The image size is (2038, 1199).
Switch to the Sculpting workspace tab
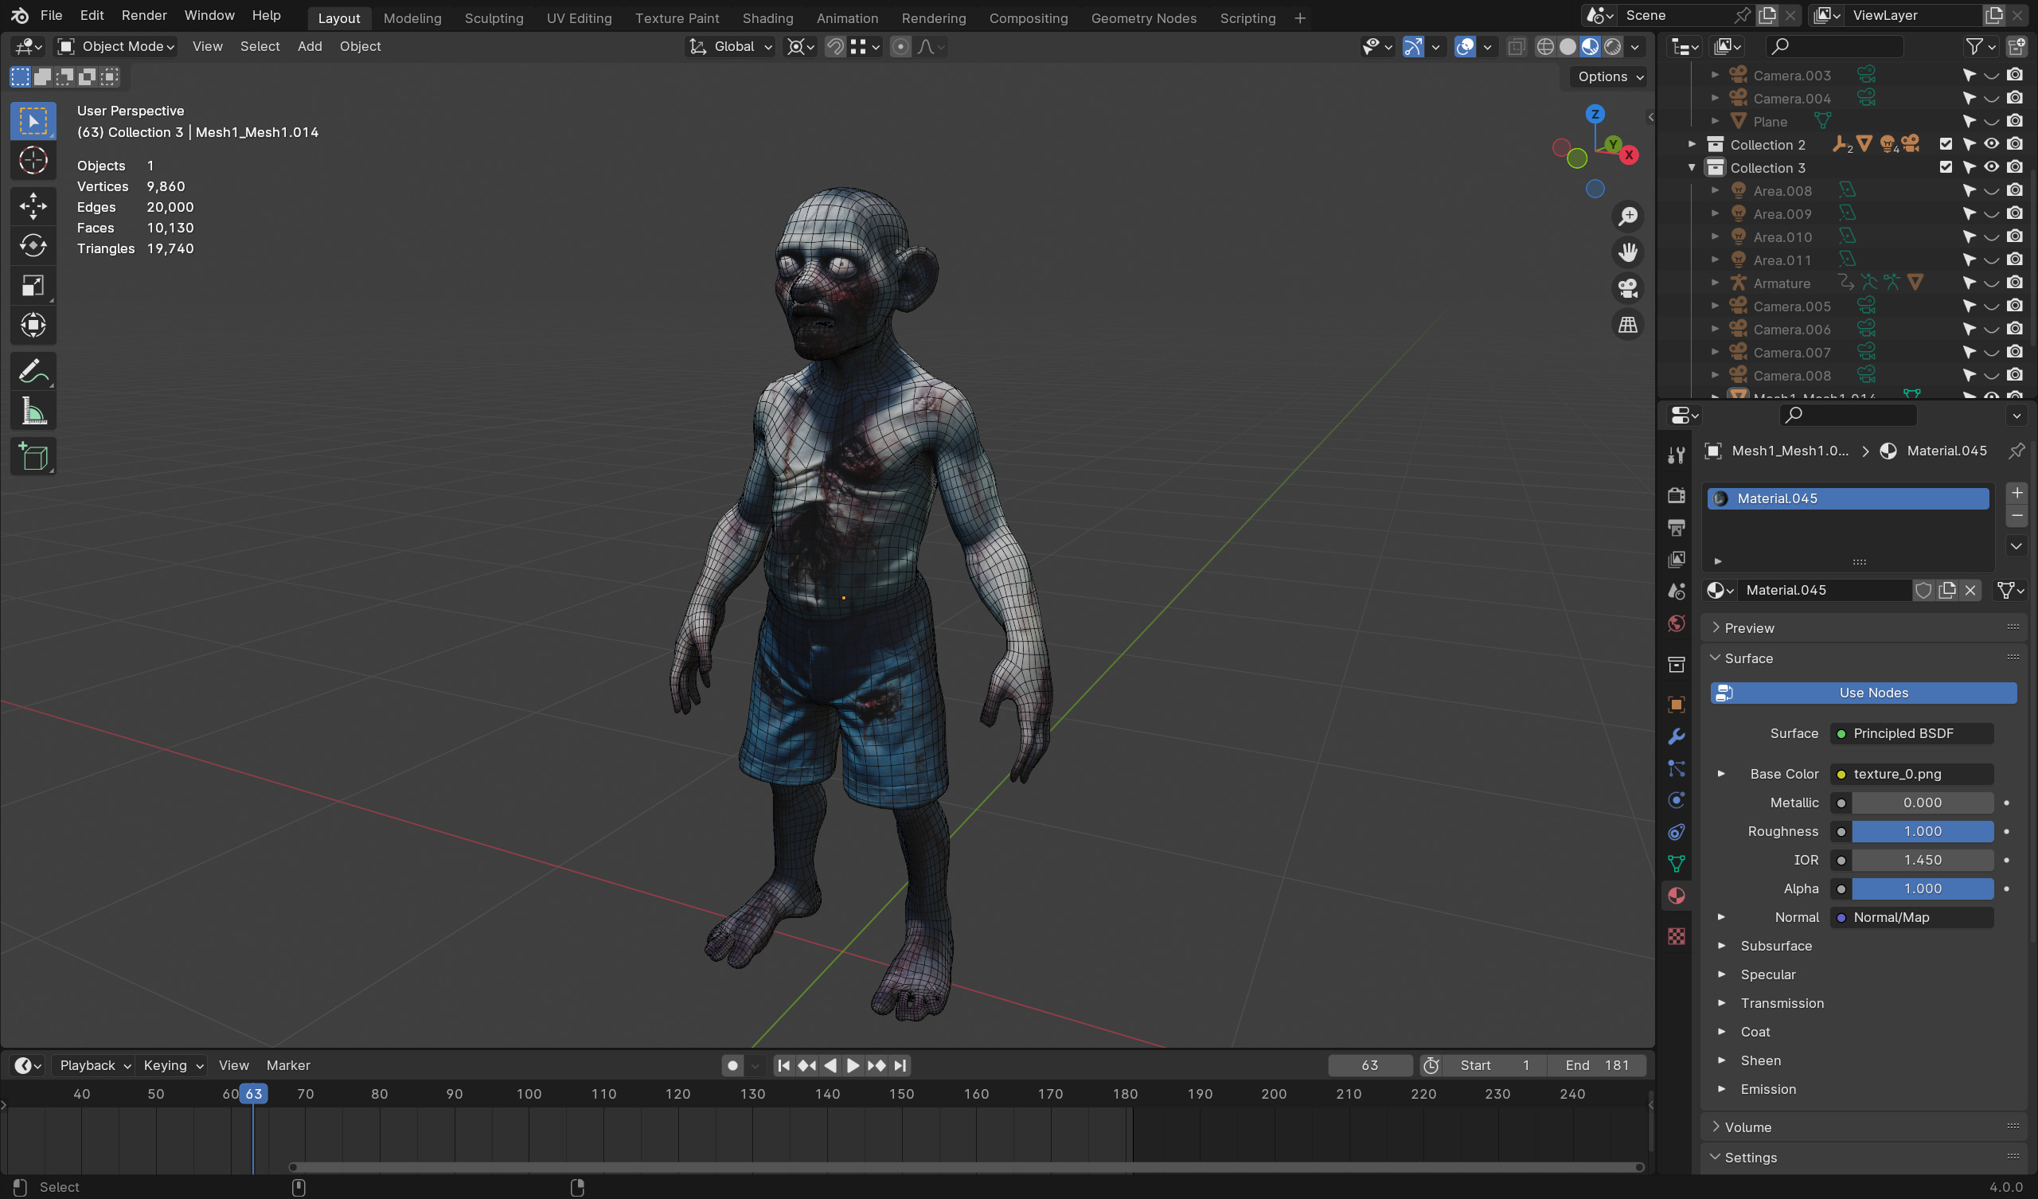[494, 18]
